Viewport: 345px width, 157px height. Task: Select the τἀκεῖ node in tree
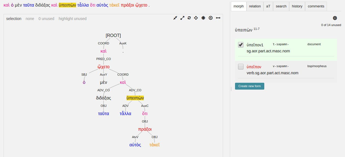(x=155, y=145)
